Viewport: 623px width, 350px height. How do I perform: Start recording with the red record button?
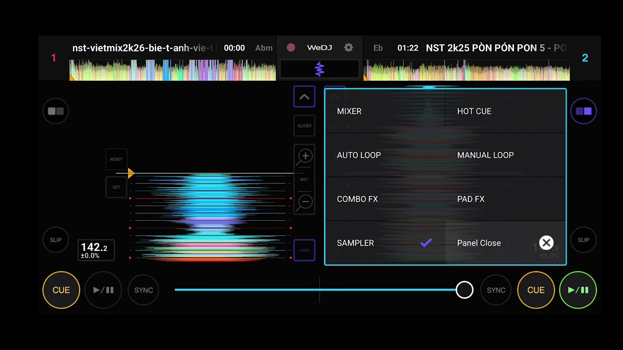click(291, 48)
